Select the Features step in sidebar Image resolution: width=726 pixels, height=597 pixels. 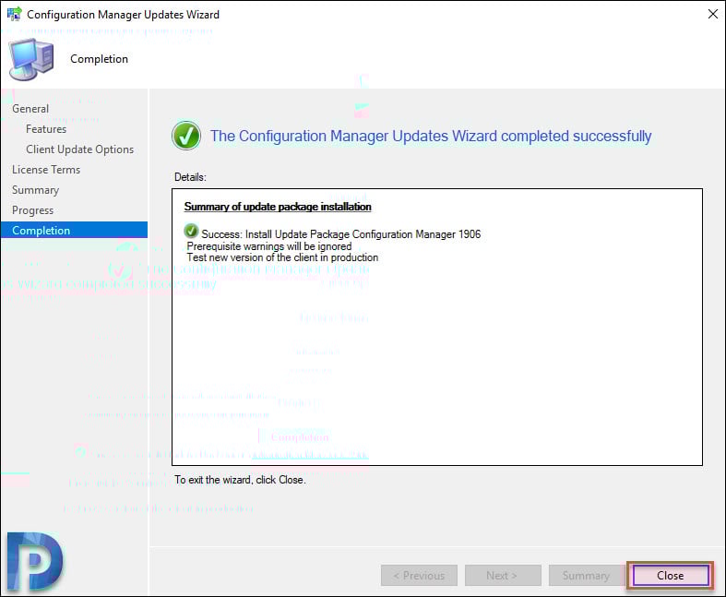46,129
